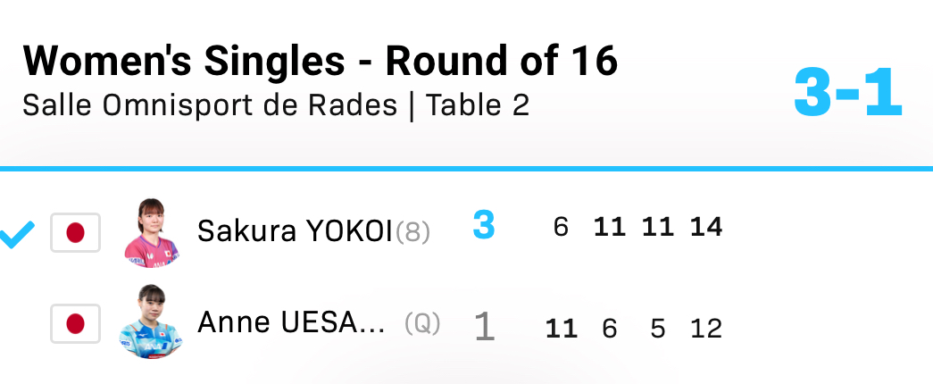Image resolution: width=933 pixels, height=384 pixels.
Task: Click the qualifier (Q) label
Action: [x=422, y=323]
